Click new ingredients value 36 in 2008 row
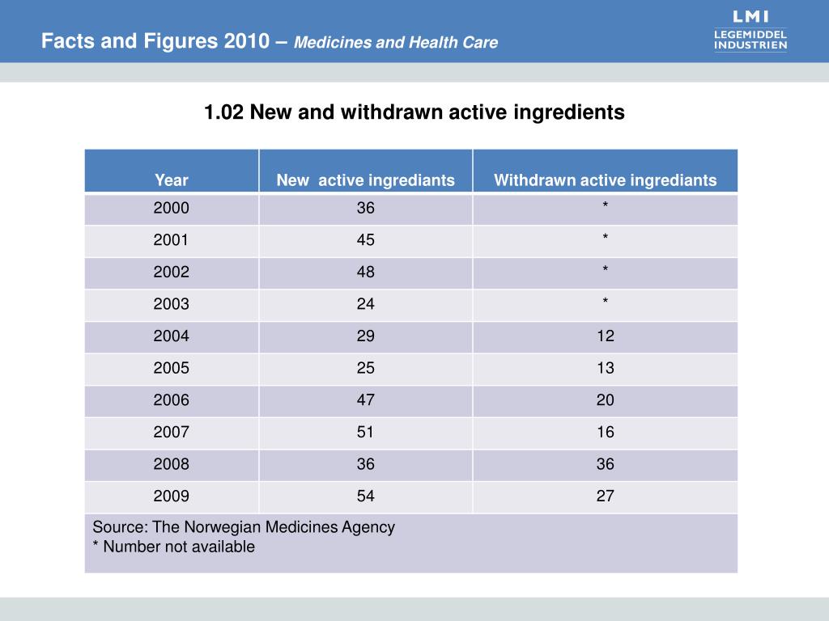The image size is (829, 621). pos(365,463)
